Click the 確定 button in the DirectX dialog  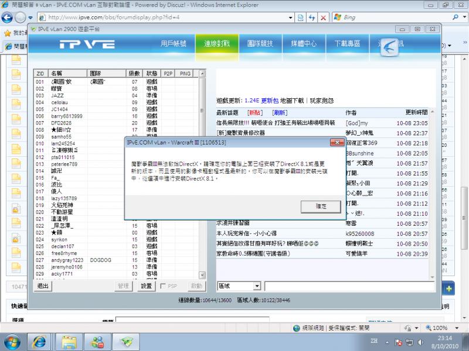321,206
